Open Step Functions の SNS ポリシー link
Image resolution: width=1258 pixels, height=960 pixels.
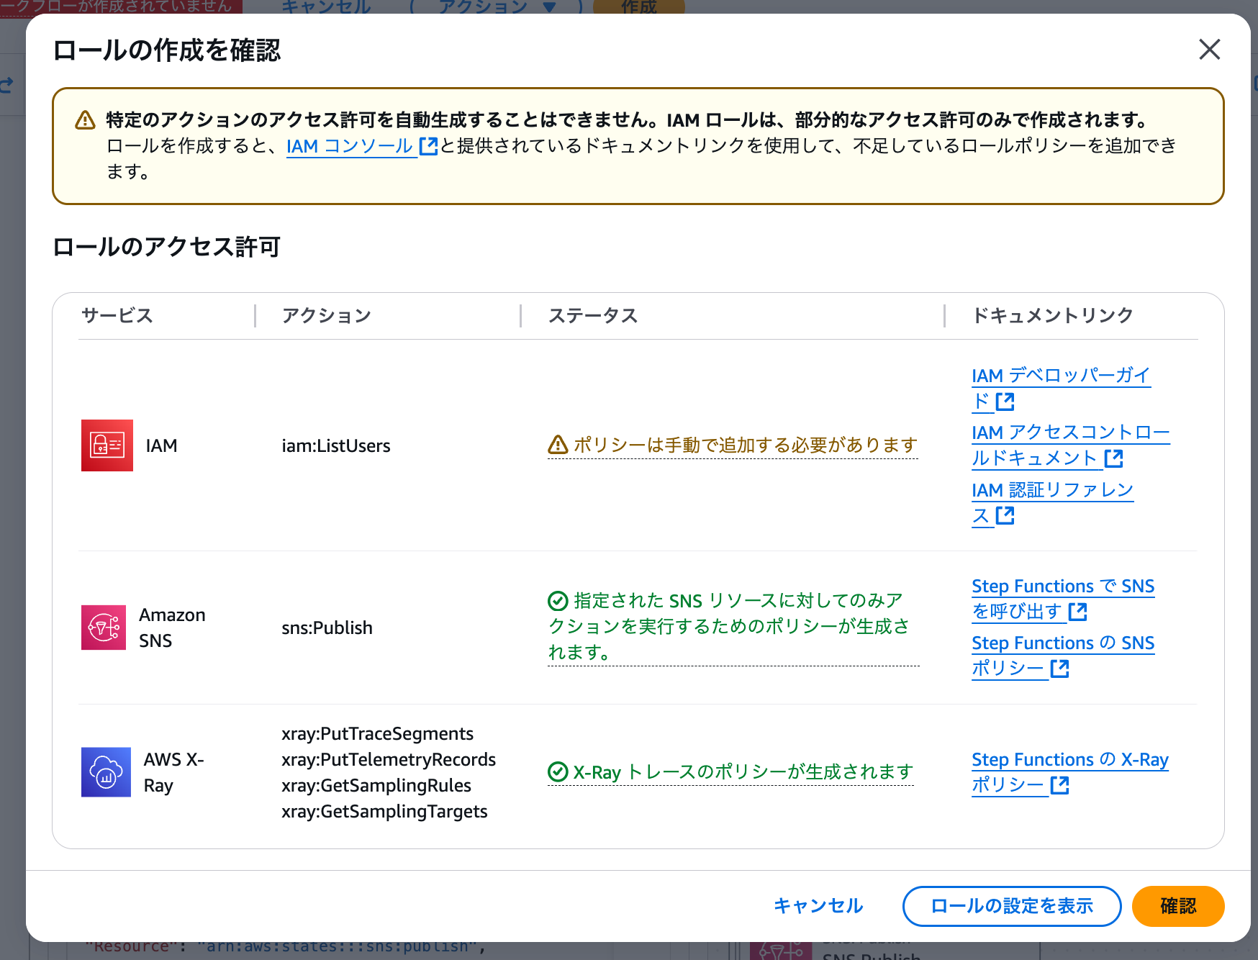[1063, 656]
